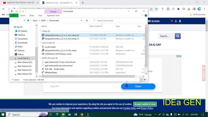Sort files by Date modified column

coord(96,26)
